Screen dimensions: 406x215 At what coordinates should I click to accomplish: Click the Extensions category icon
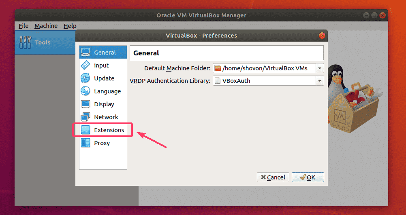coord(85,130)
